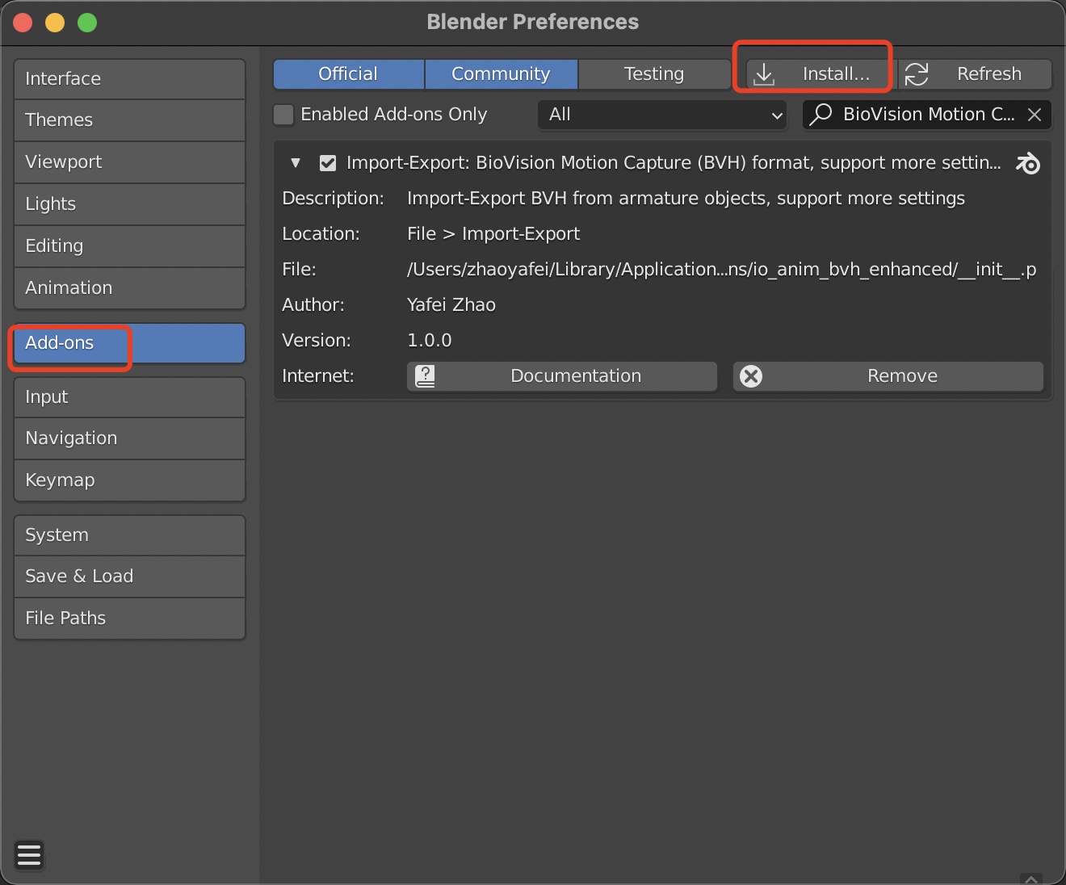Go to the Editing preferences tab
This screenshot has width=1066, height=885.
pos(129,246)
